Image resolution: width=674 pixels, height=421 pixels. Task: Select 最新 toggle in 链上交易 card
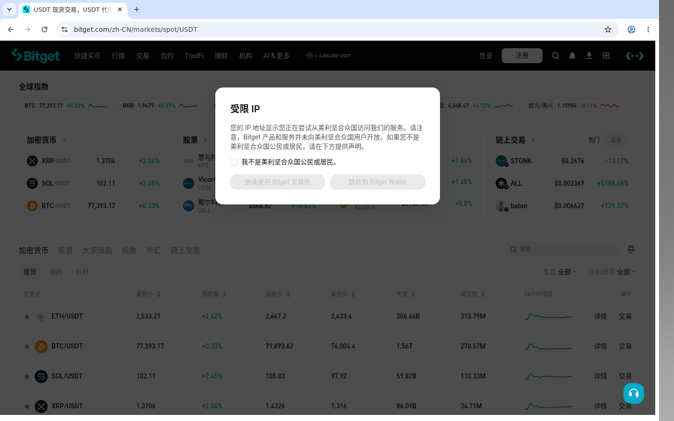tap(616, 140)
